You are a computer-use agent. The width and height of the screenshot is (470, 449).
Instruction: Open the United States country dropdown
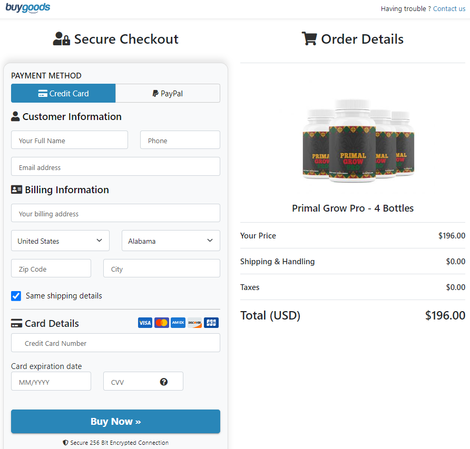point(60,241)
